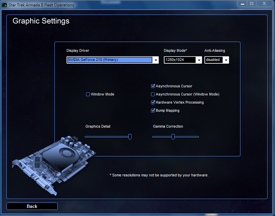Click the Graphics Detail label
Viewport: 275px width, 216px height.
pos(98,127)
